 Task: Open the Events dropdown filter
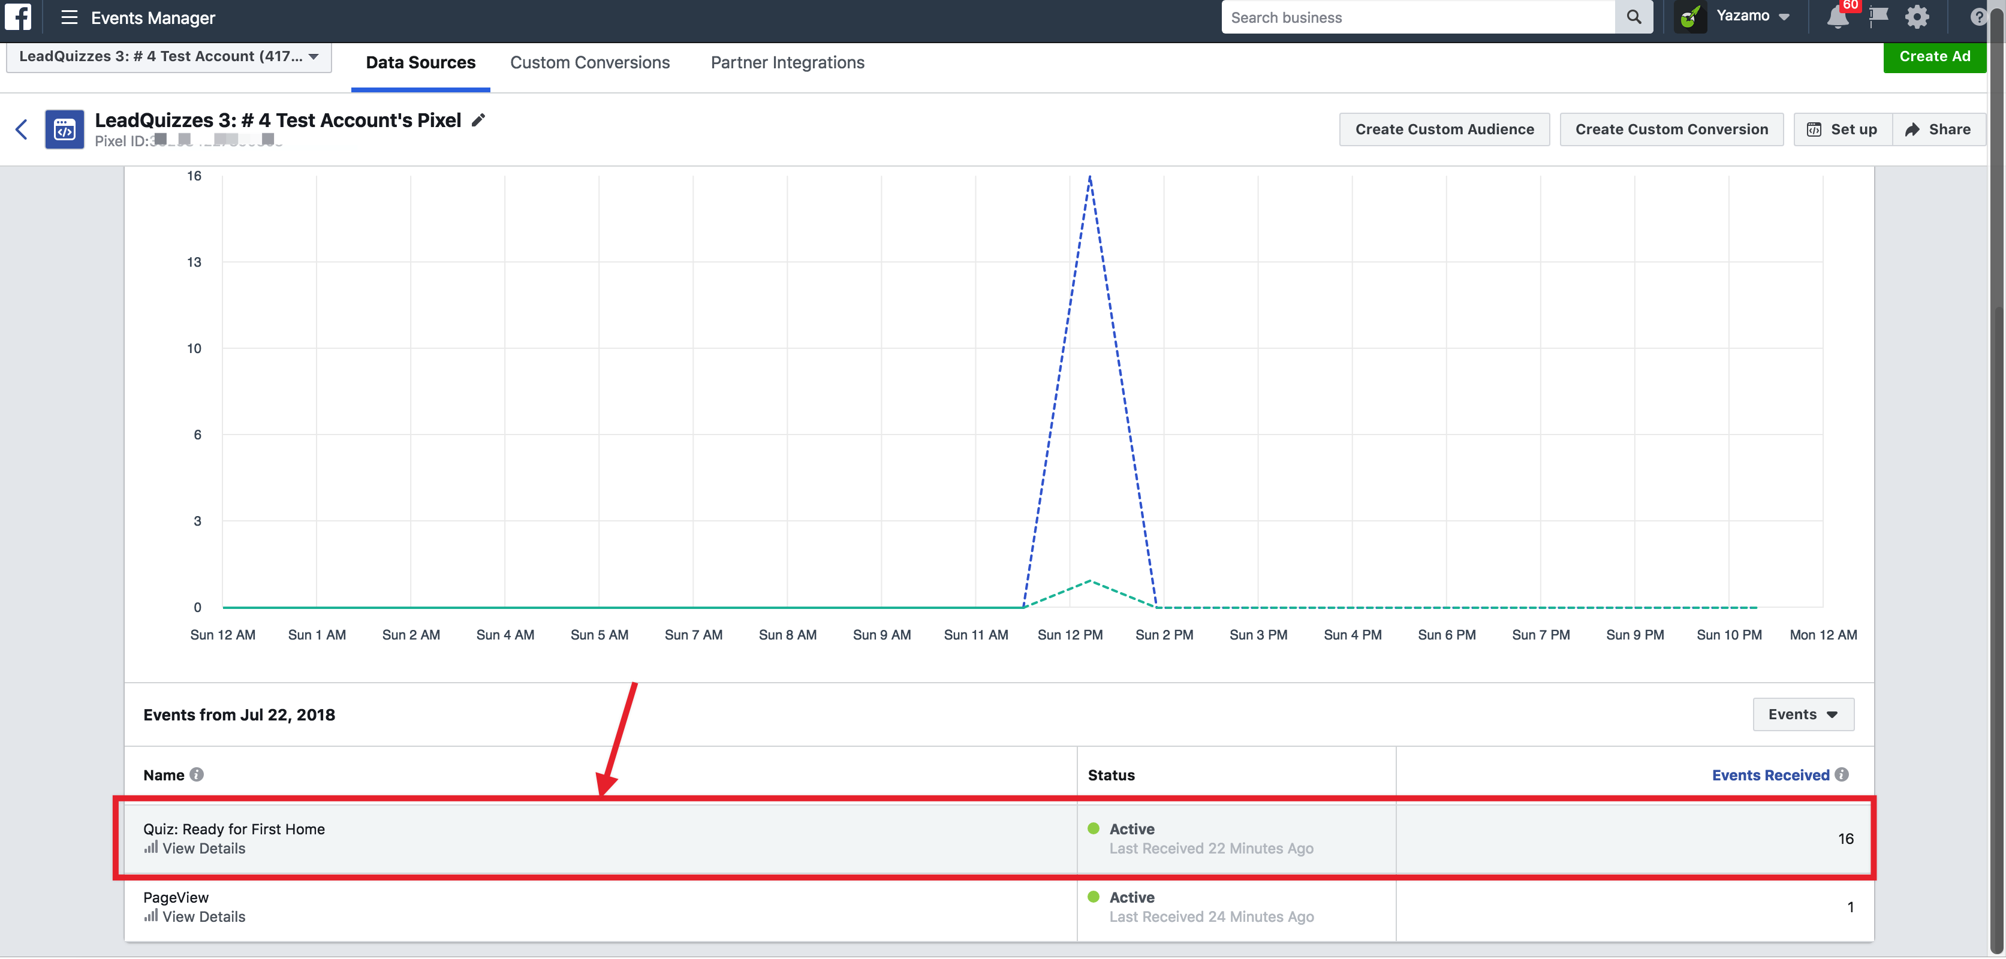tap(1803, 714)
